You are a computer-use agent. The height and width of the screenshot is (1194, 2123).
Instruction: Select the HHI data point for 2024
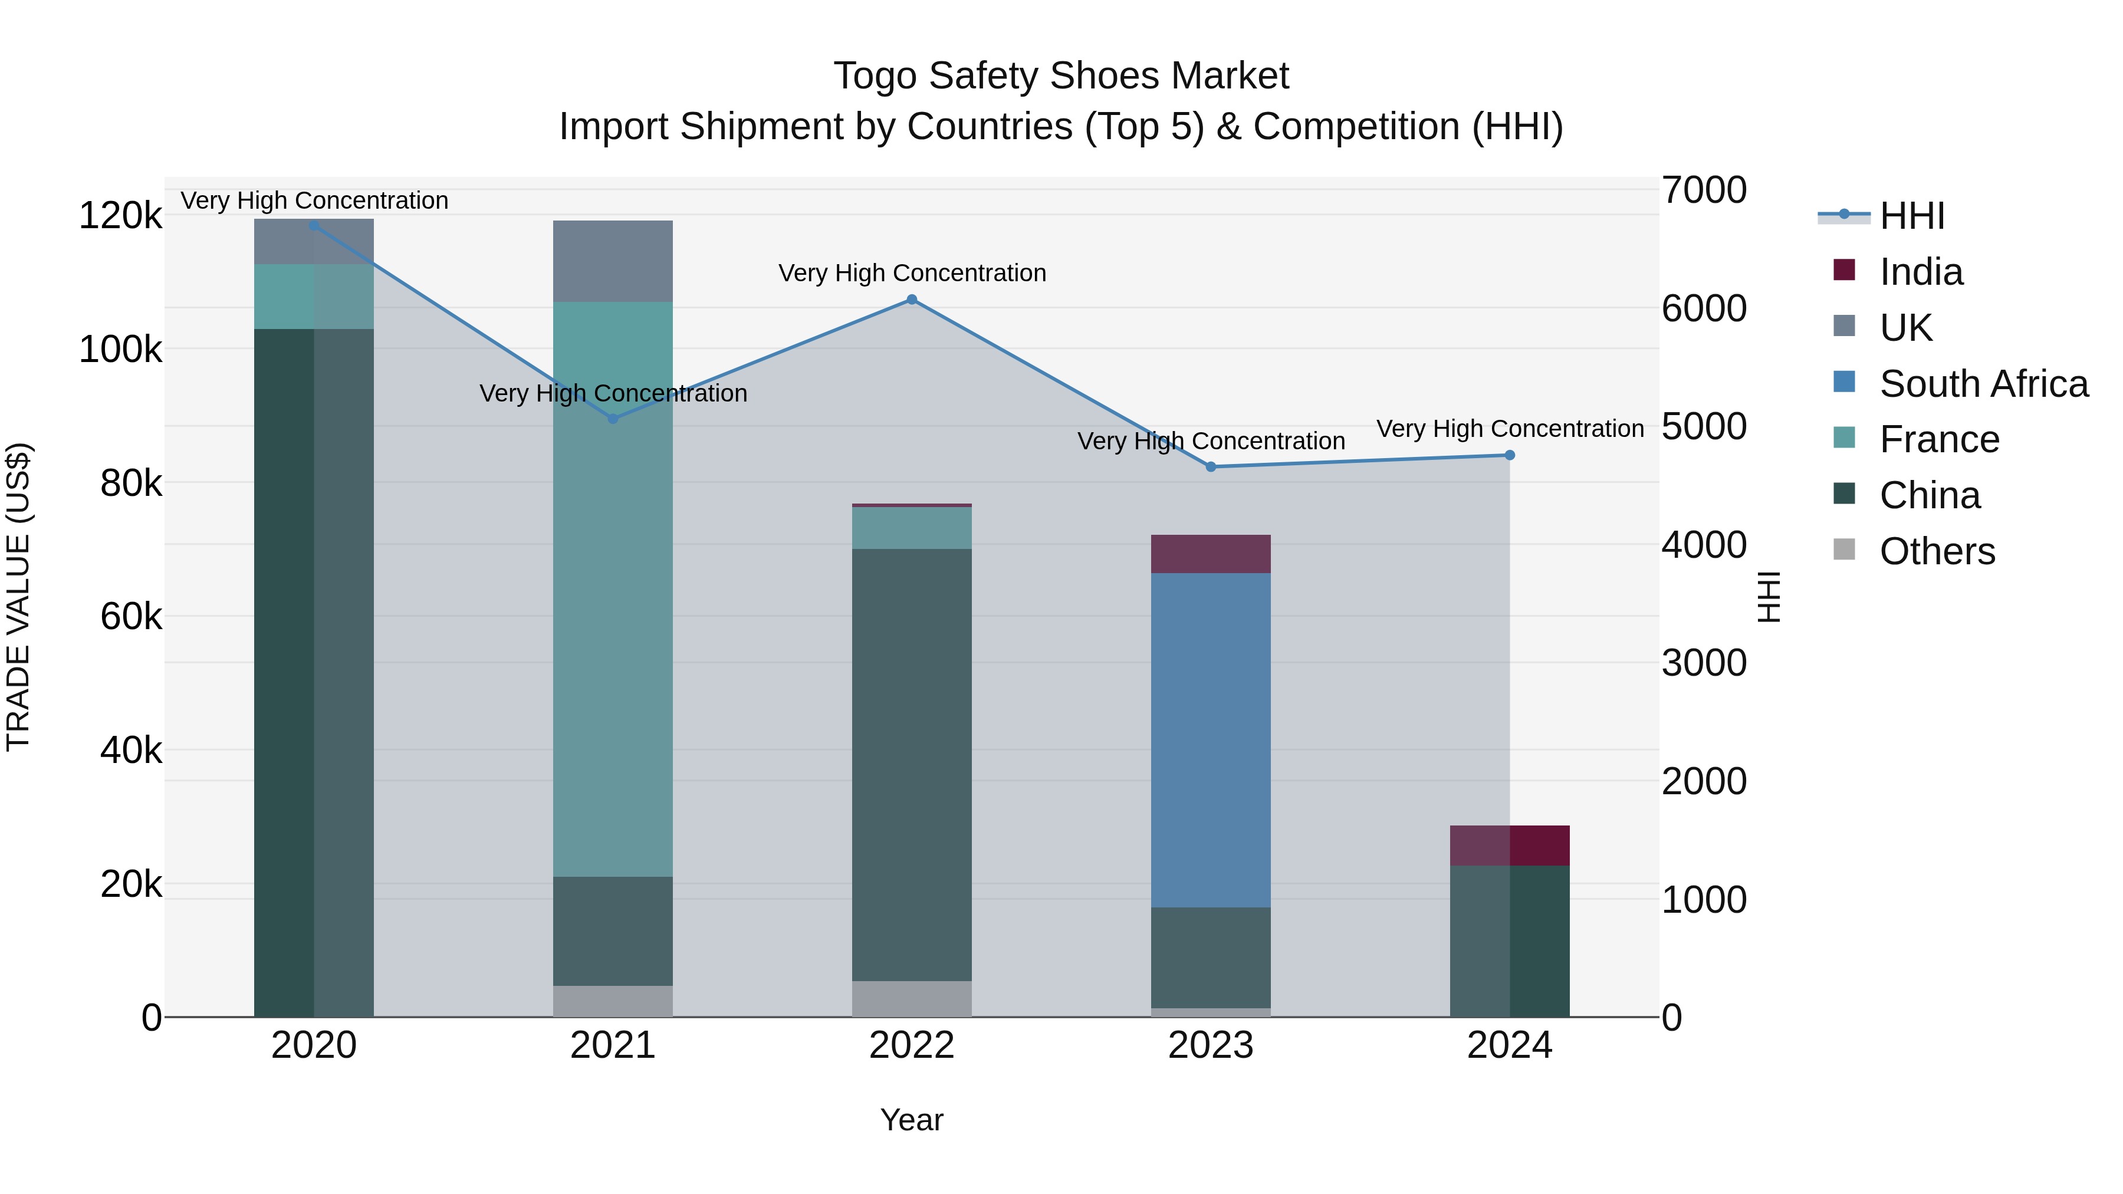click(x=1510, y=455)
